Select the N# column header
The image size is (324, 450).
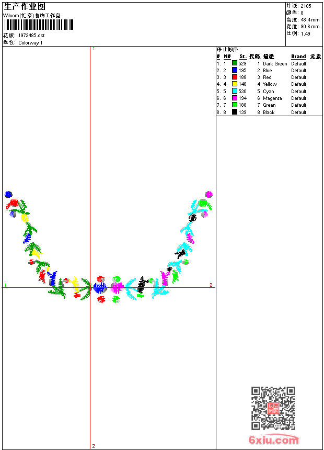tap(227, 57)
